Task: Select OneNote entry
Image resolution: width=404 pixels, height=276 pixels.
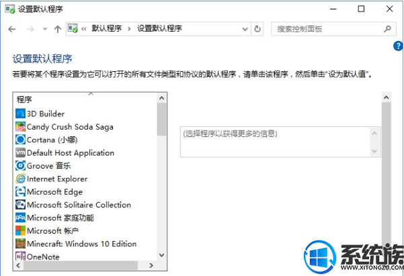Action: 43,257
